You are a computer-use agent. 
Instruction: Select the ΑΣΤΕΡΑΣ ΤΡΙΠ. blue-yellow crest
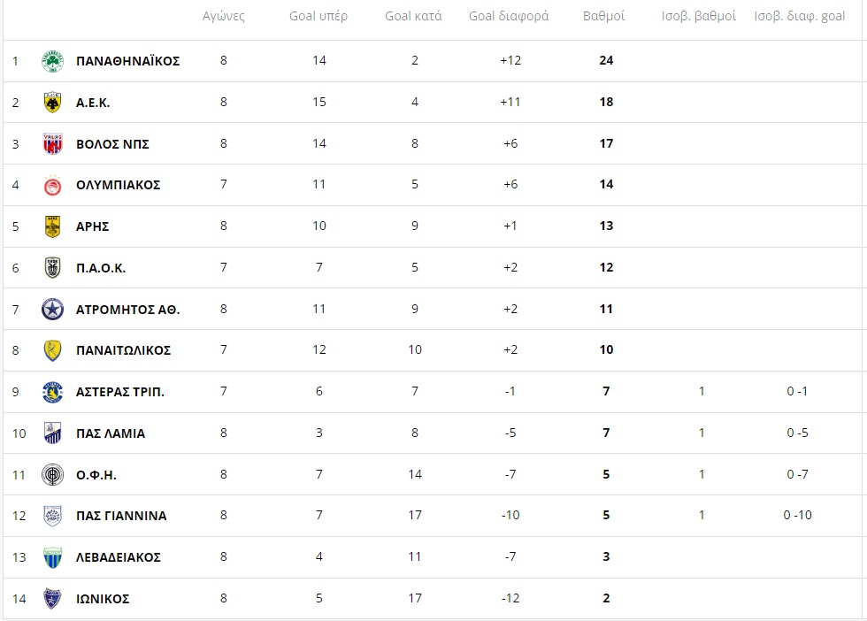tap(52, 392)
